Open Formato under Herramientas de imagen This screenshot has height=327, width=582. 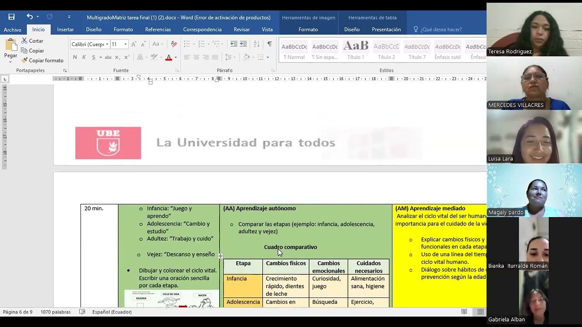308,30
